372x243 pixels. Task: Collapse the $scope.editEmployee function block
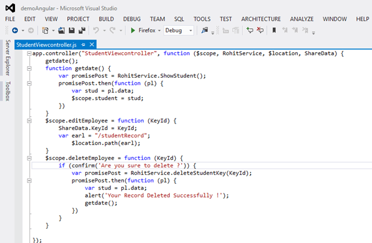click(29, 121)
